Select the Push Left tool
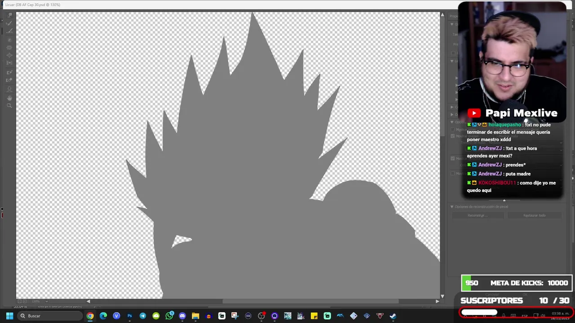This screenshot has height=323, width=575. pyautogui.click(x=9, y=64)
